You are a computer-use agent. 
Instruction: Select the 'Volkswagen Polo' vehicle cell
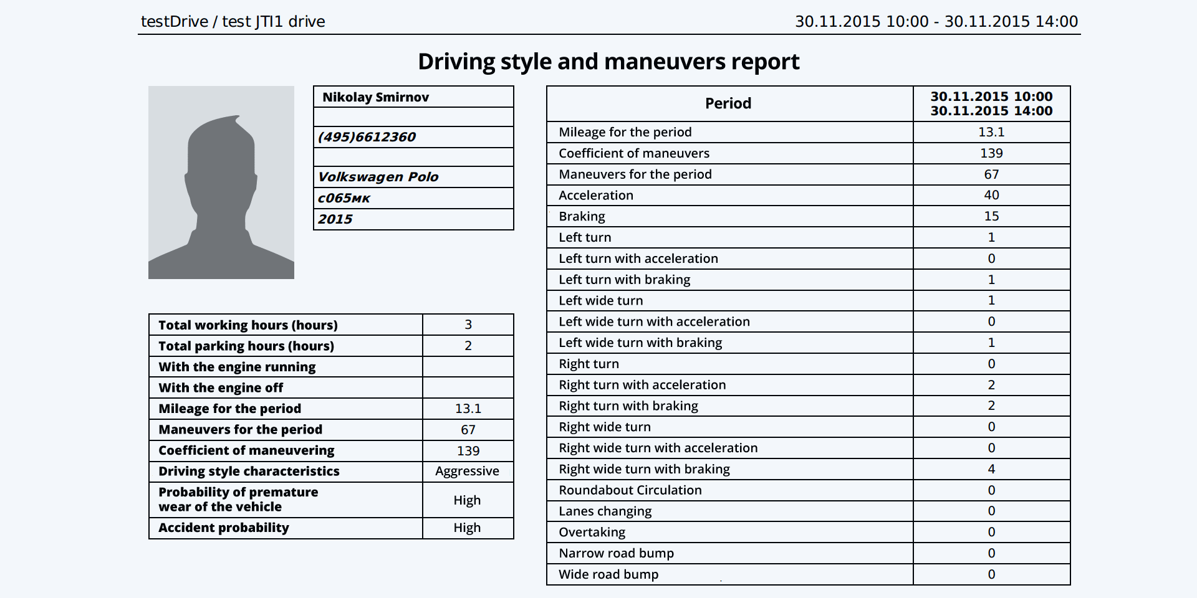click(413, 177)
